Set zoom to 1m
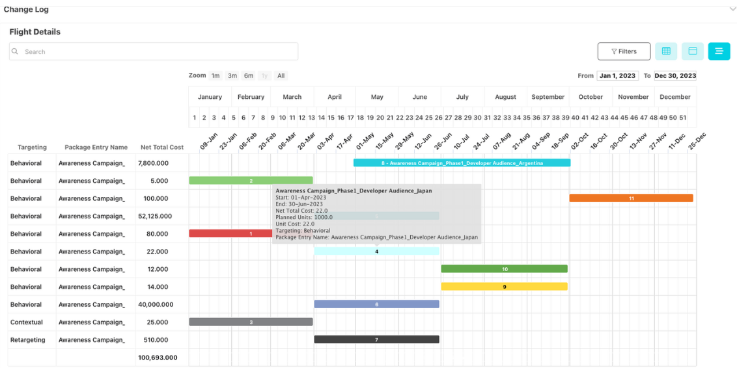Image resolution: width=737 pixels, height=368 pixels. pyautogui.click(x=216, y=76)
